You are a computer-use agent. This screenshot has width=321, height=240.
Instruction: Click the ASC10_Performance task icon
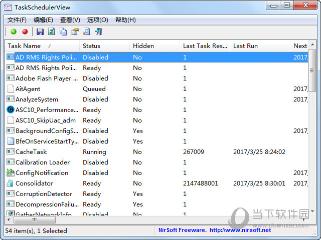(x=11, y=110)
